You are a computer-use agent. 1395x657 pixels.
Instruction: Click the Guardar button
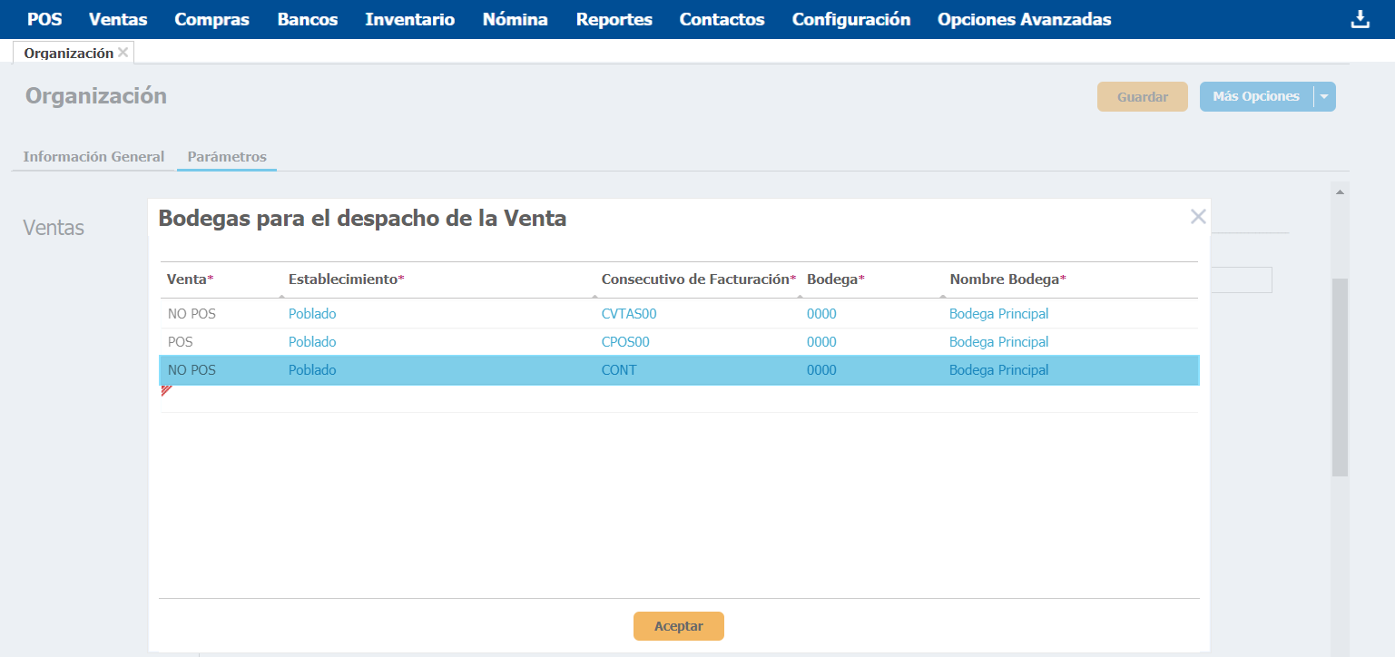point(1142,96)
